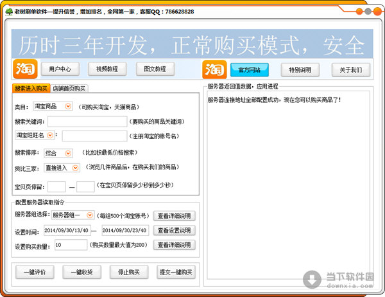
Task: Click the 一键评价 button
Action: point(35,272)
